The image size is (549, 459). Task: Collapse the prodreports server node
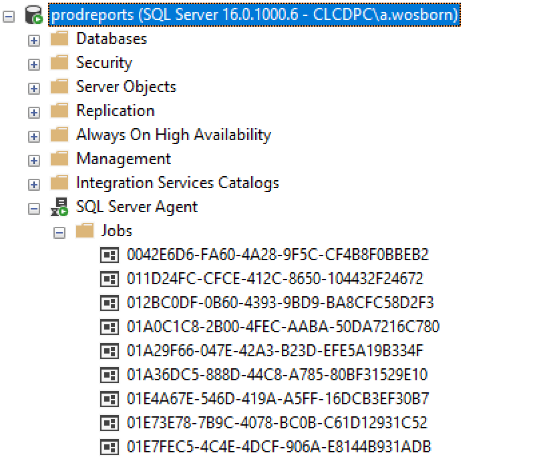9,15
